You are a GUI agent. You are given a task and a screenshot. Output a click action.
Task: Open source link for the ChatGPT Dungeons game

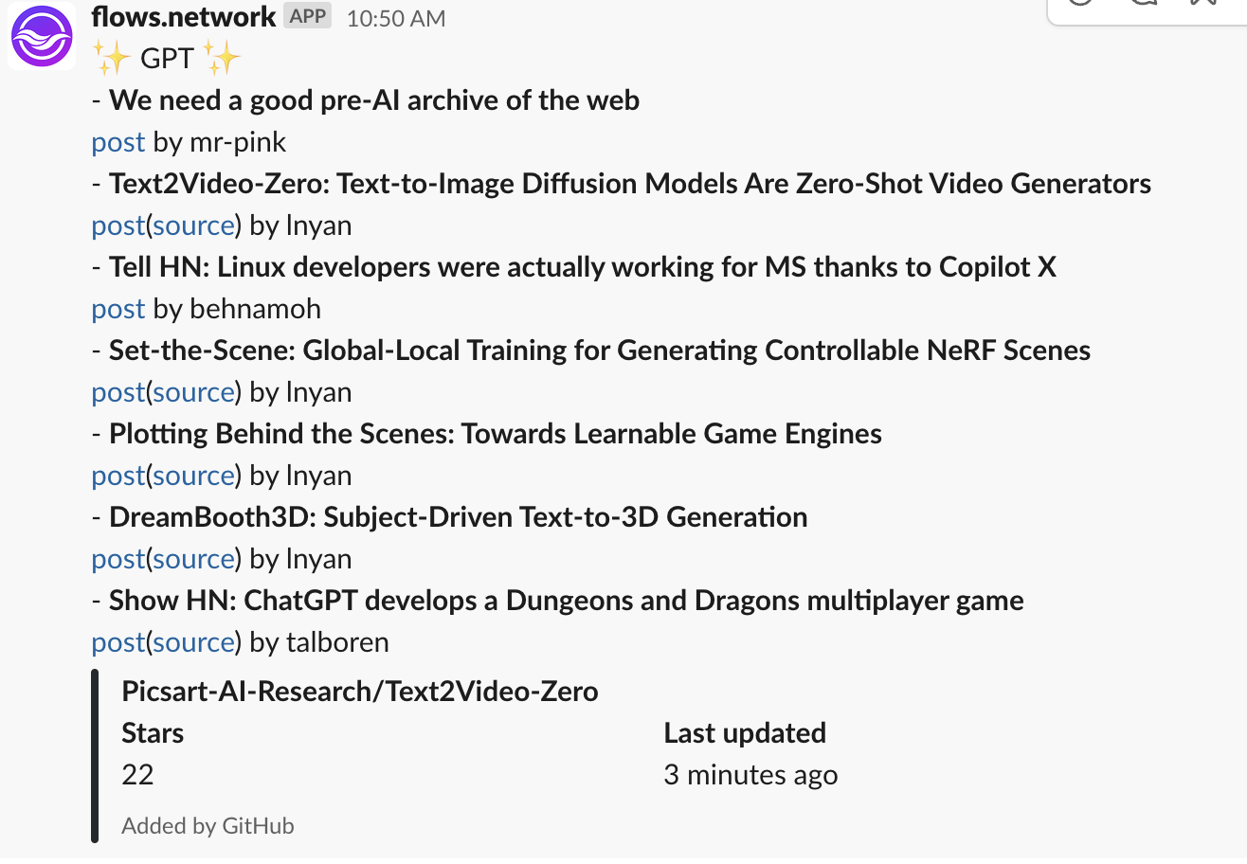[x=193, y=642]
